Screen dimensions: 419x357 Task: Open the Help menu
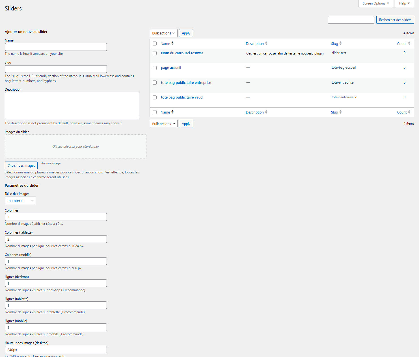click(x=404, y=3)
